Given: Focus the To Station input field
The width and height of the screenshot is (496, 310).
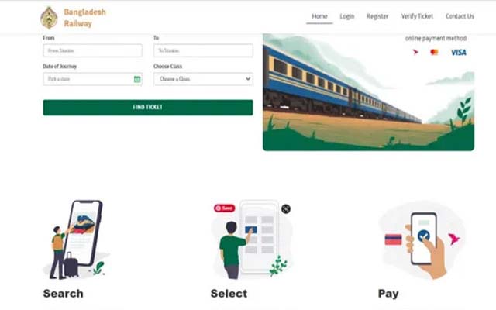Looking at the screenshot, I should 203,50.
